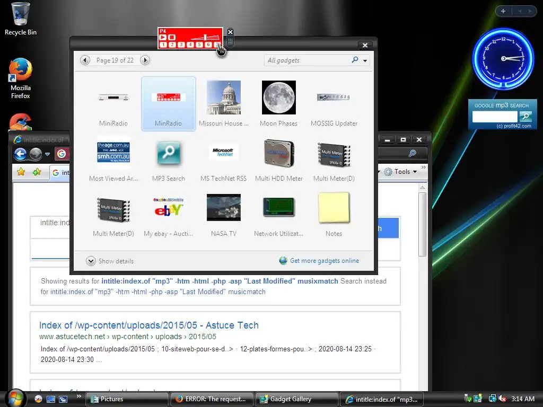Screen dimensions: 543x407
Task: Select the Missouri House gadget
Action: tap(223, 104)
